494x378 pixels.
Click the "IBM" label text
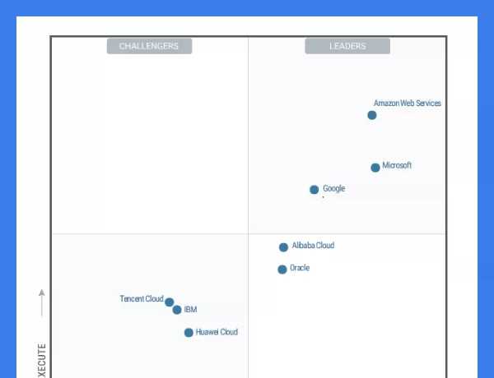191,310
